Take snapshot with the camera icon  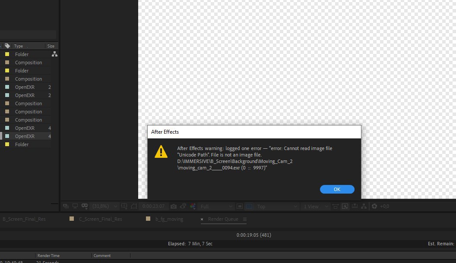coord(173,206)
